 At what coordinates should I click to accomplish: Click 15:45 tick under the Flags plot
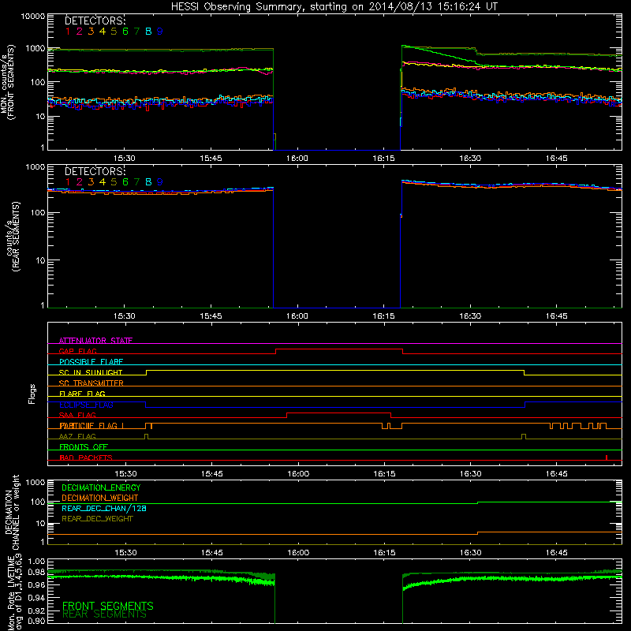coord(211,474)
